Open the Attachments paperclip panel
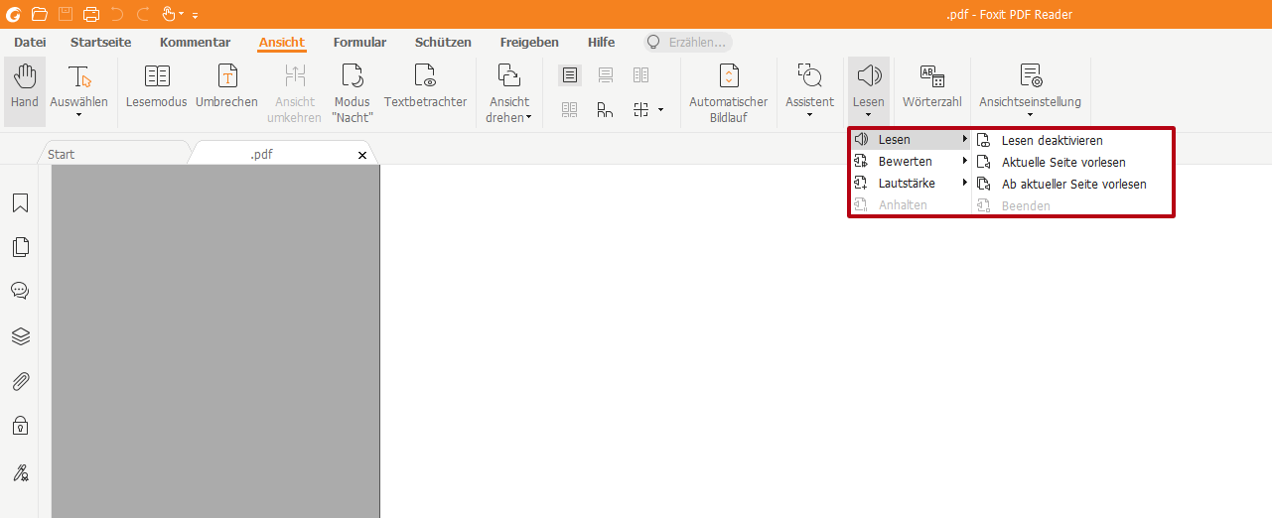Screen dimensions: 1272x518 (x=20, y=381)
